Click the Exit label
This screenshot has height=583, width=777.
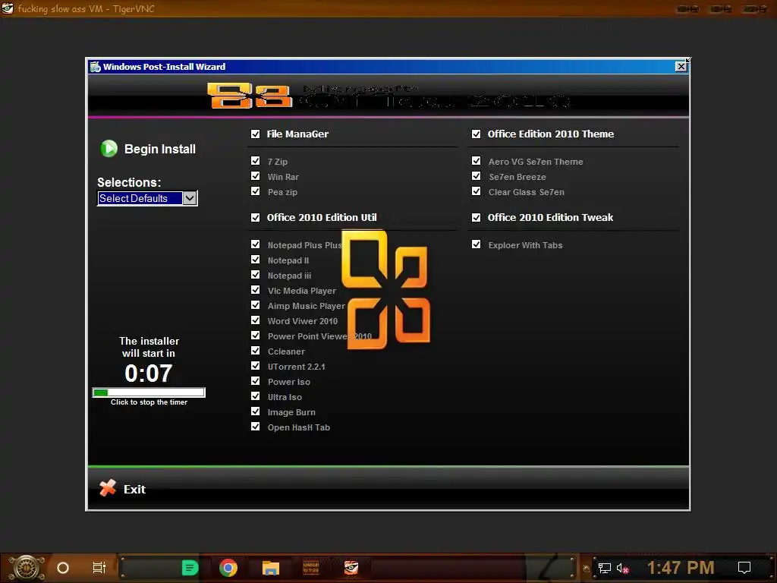tap(134, 490)
